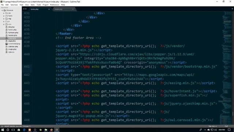Launch Edge browser from taskbar
This screenshot has width=234, height=132.
pos(24,130)
